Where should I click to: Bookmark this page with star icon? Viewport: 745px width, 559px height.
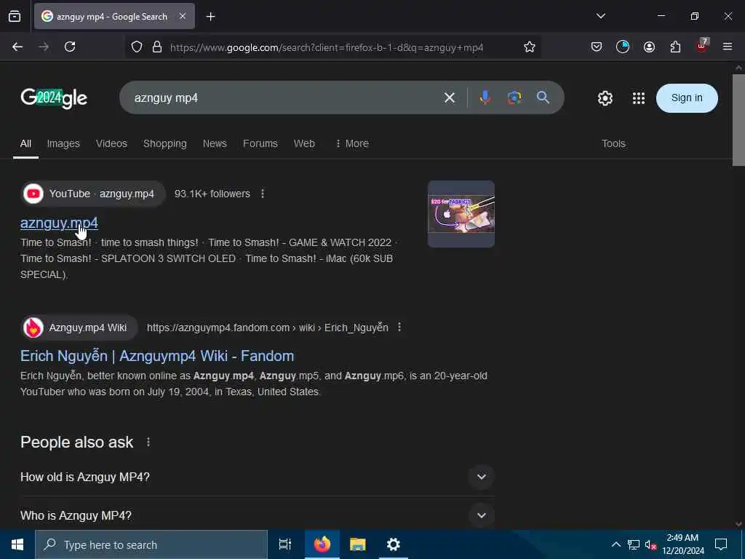coord(530,47)
